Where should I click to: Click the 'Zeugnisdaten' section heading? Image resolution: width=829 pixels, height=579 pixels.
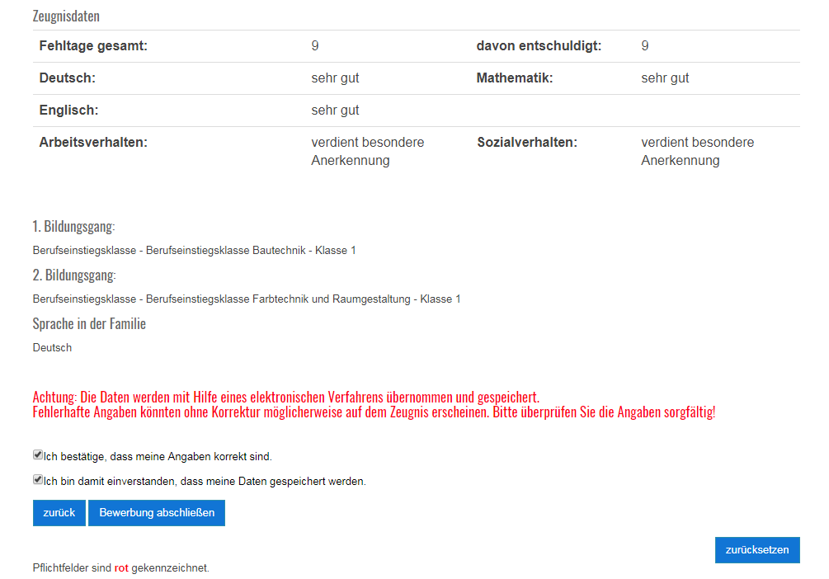click(x=66, y=16)
